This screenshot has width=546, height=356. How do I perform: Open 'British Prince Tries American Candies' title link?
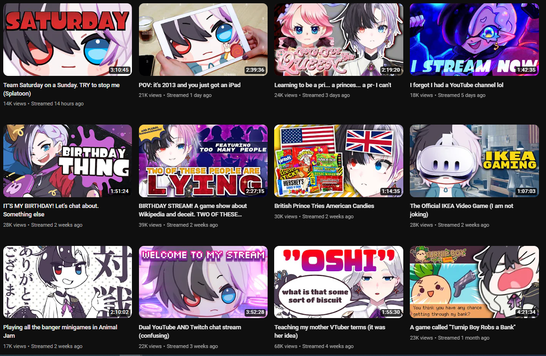[324, 206]
